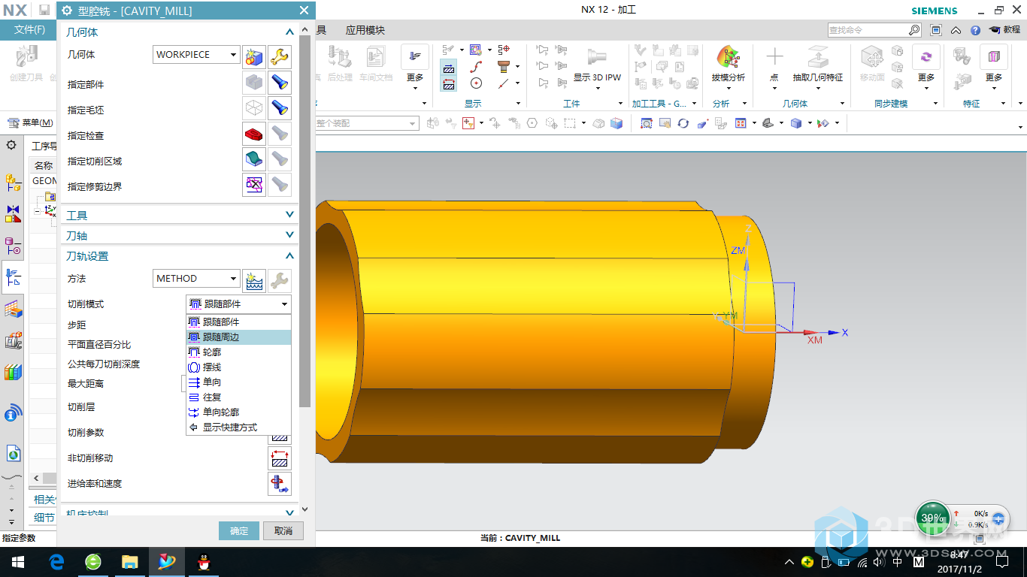Click the flashlight display icon for 指定毛坯
Viewport: 1027px width, 577px height.
pos(280,108)
